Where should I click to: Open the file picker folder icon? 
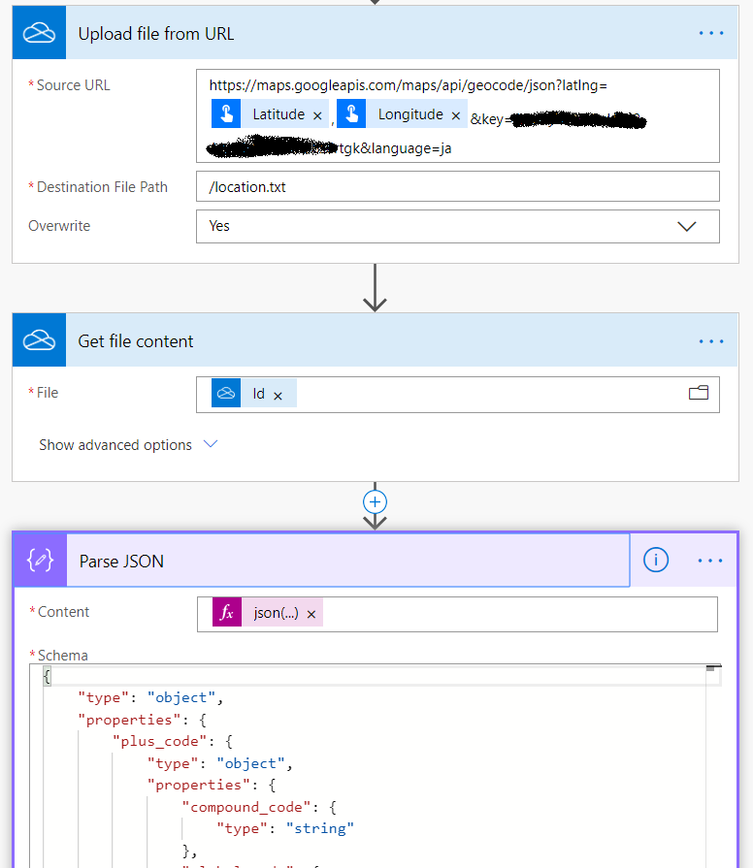(699, 393)
